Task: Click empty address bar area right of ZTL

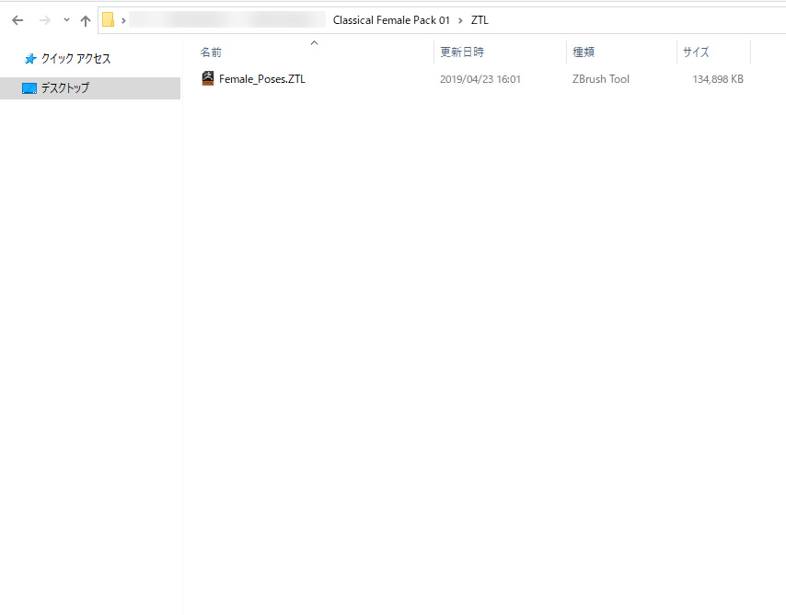Action: pyautogui.click(x=635, y=20)
